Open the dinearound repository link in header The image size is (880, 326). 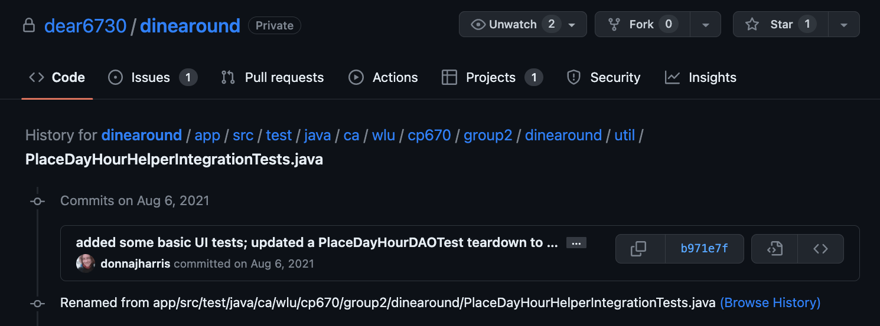190,26
